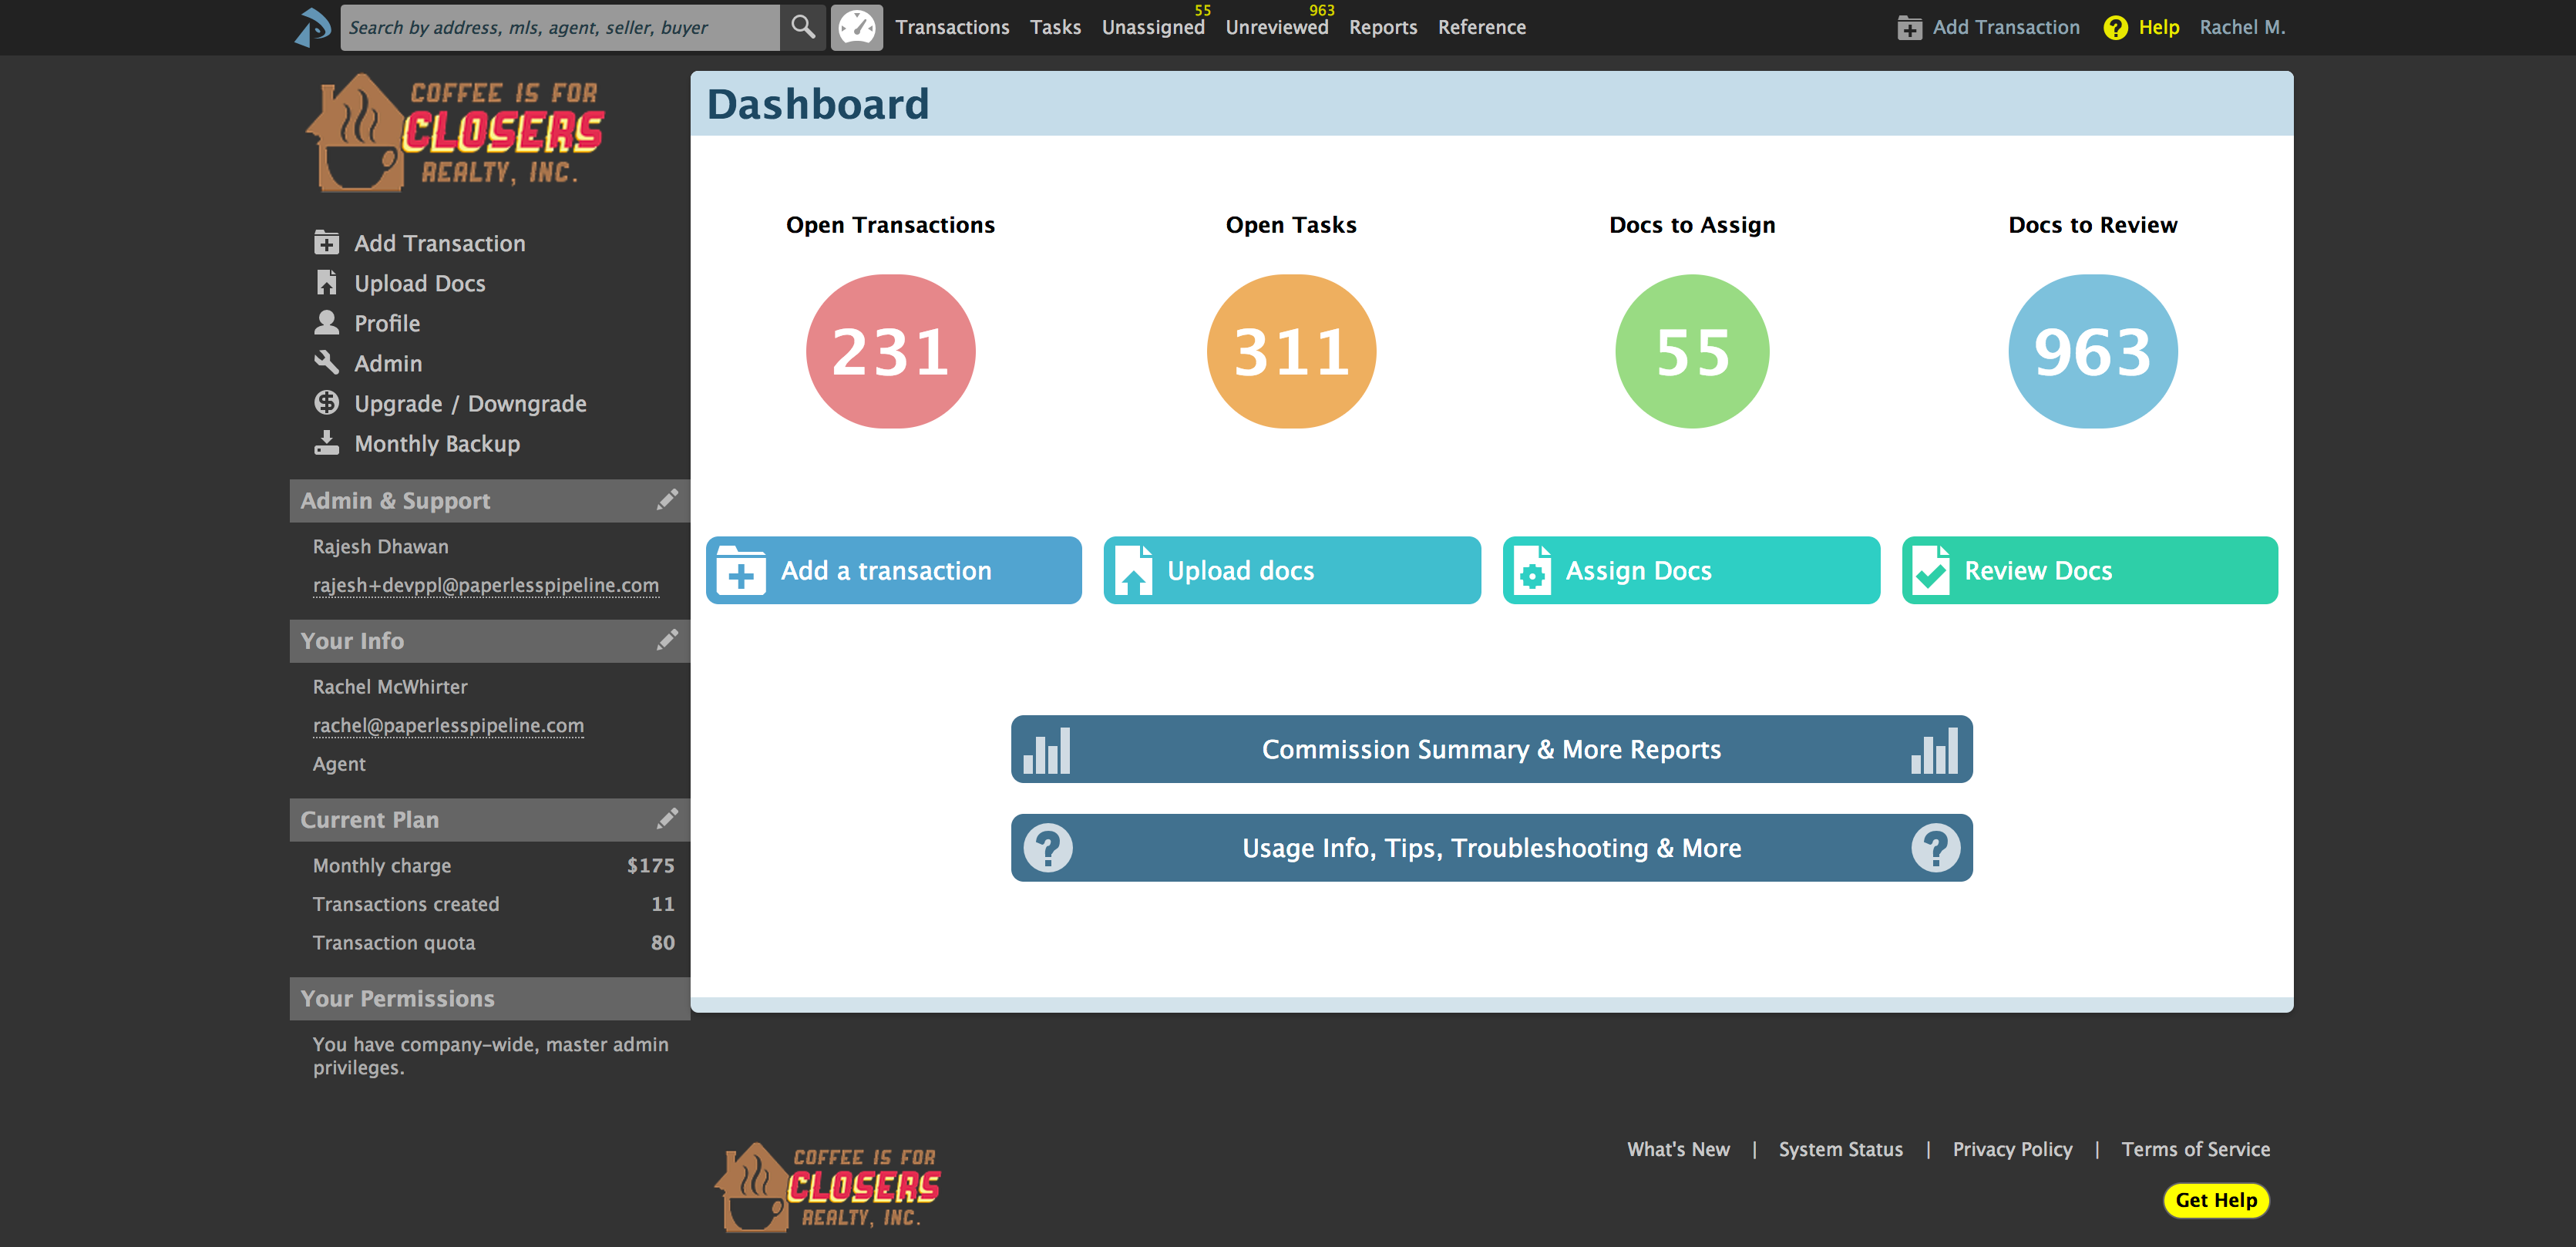
Task: Click the Monthly Backup download icon
Action: [327, 443]
